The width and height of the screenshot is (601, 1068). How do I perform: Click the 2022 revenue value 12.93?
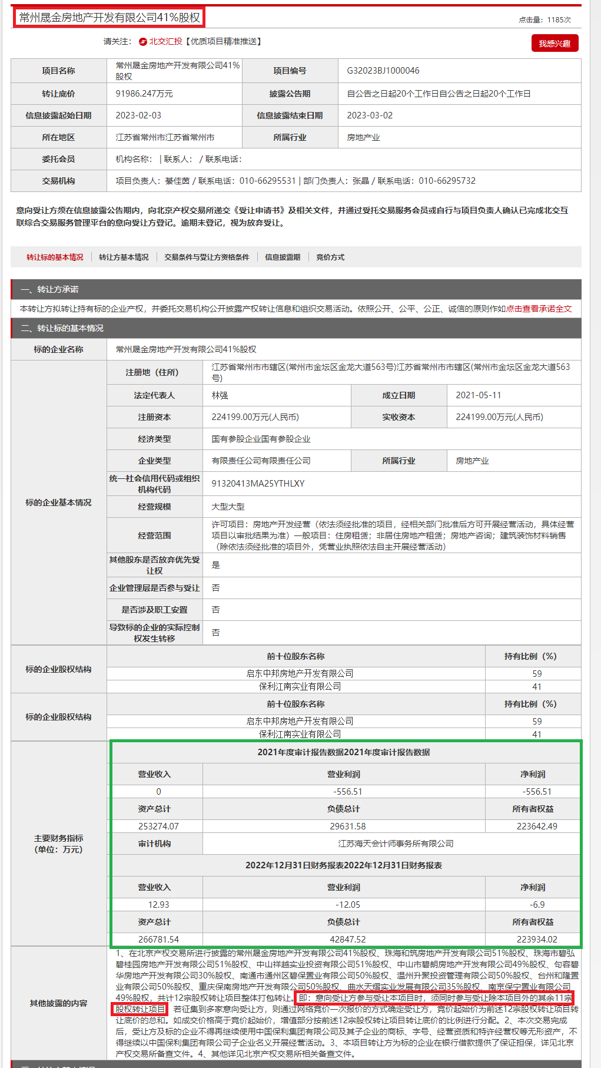click(158, 905)
